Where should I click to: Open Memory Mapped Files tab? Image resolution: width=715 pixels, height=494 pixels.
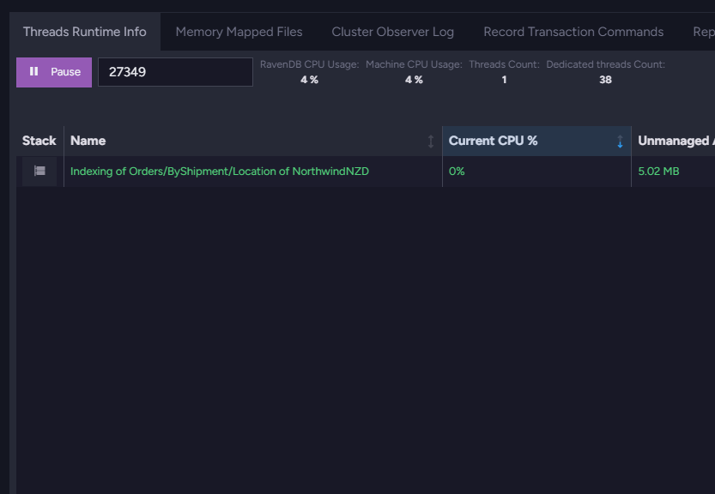pos(239,32)
